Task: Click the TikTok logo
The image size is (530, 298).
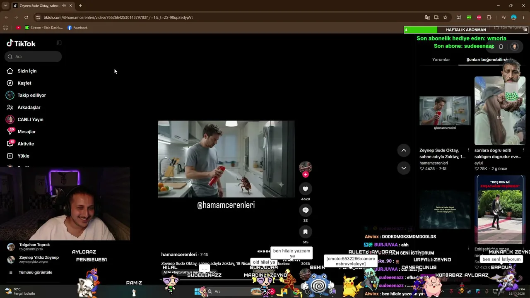Action: (x=21, y=43)
